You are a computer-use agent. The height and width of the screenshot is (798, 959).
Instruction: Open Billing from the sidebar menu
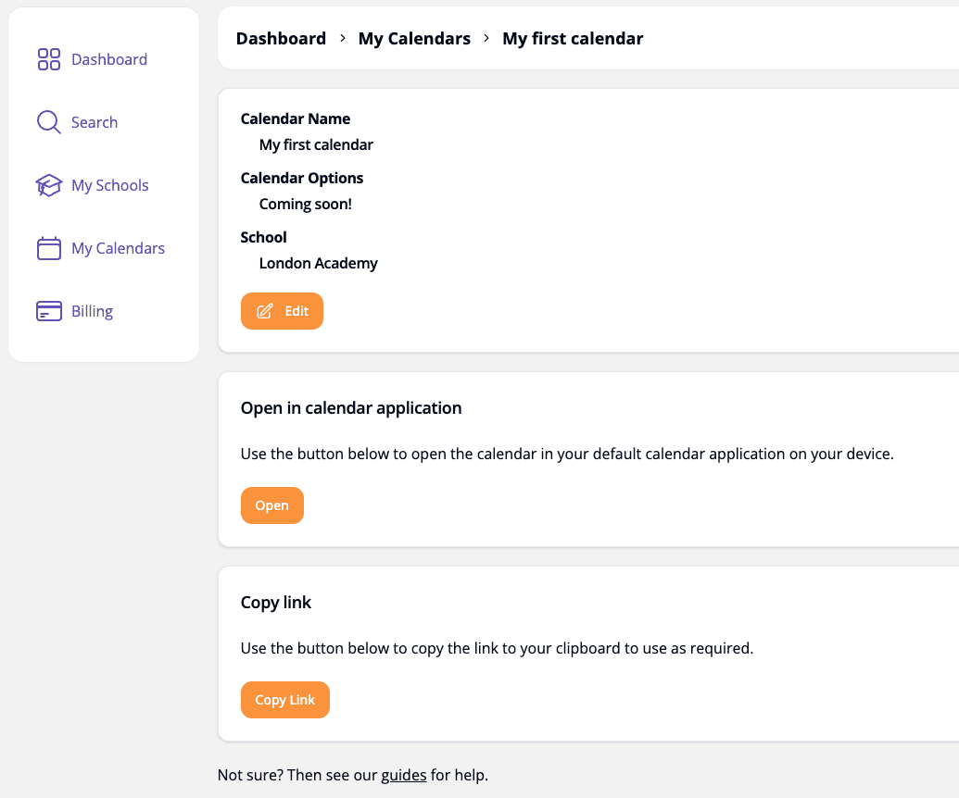click(x=92, y=311)
